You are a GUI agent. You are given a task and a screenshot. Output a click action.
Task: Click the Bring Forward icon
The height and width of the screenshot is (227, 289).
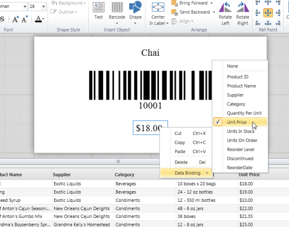pyautogui.click(x=174, y=3)
